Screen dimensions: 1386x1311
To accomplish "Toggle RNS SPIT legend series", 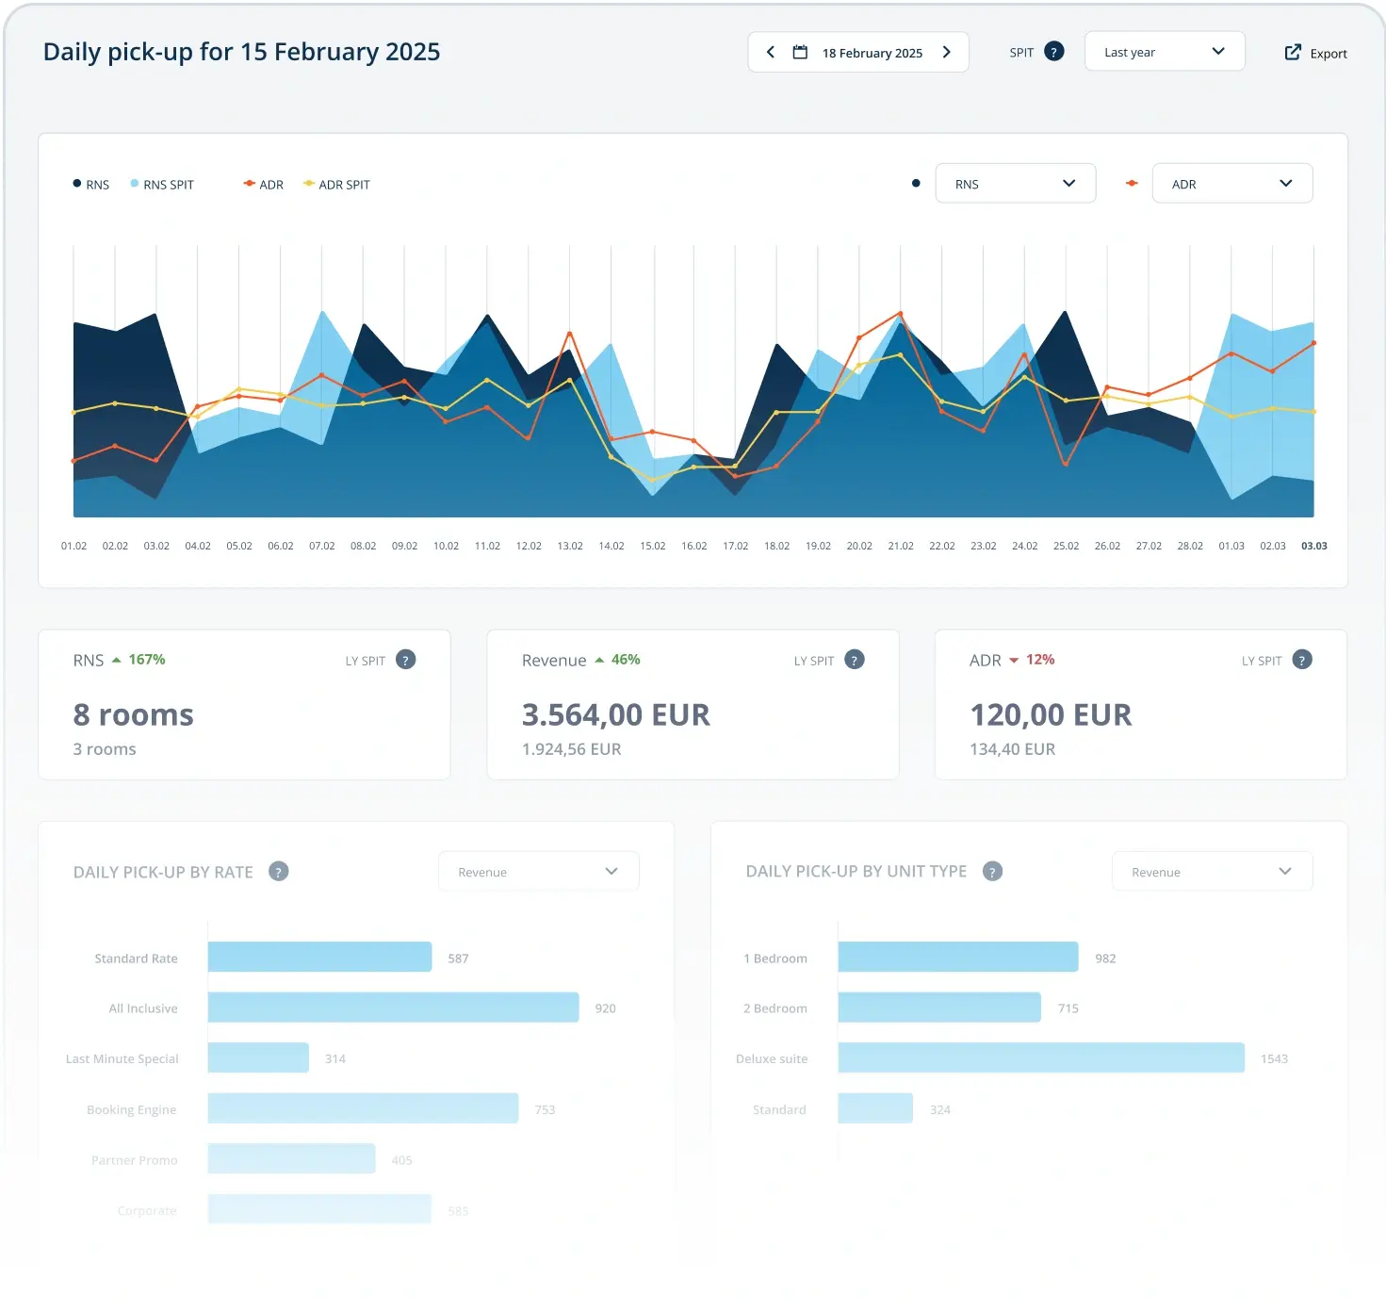I will pyautogui.click(x=162, y=185).
